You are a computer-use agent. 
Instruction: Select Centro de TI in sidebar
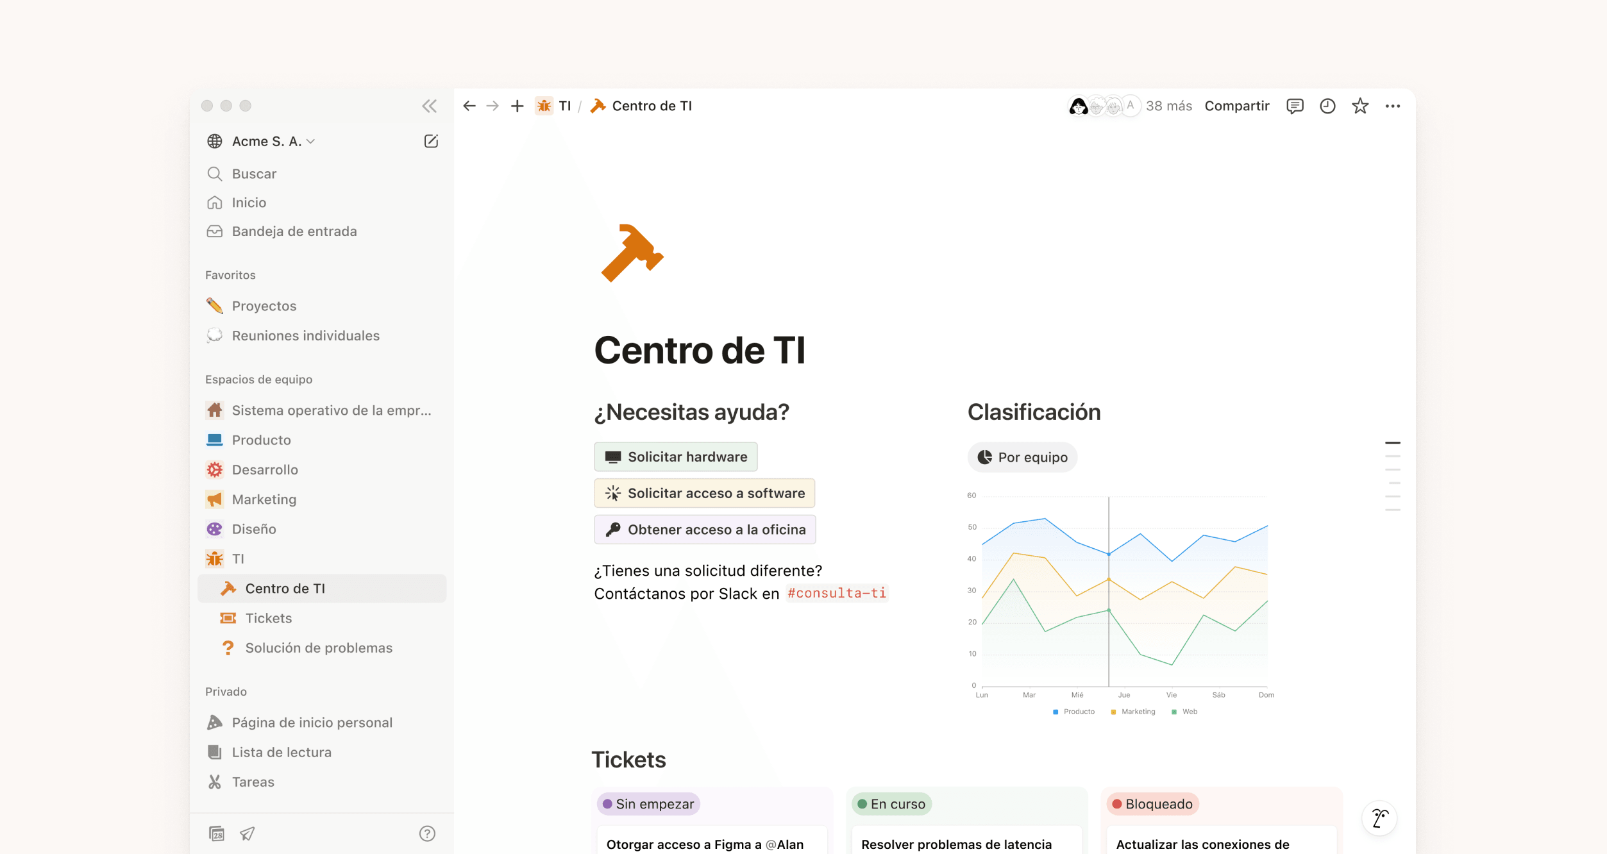click(x=321, y=589)
